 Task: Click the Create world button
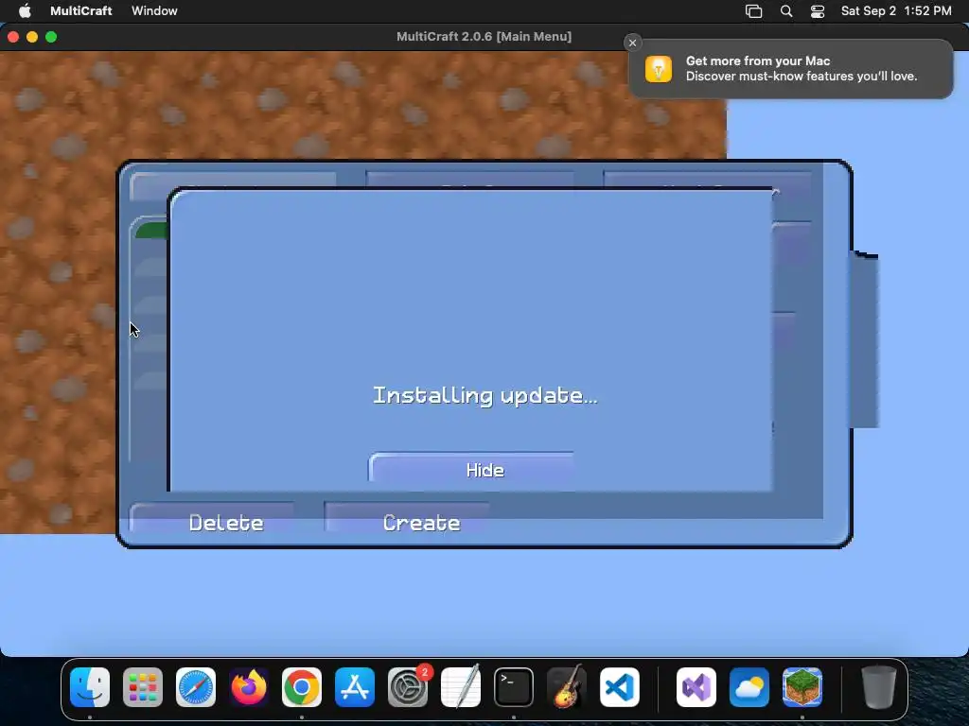tap(407, 519)
